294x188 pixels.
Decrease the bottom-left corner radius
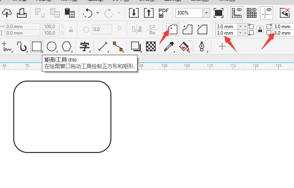(x=240, y=33)
